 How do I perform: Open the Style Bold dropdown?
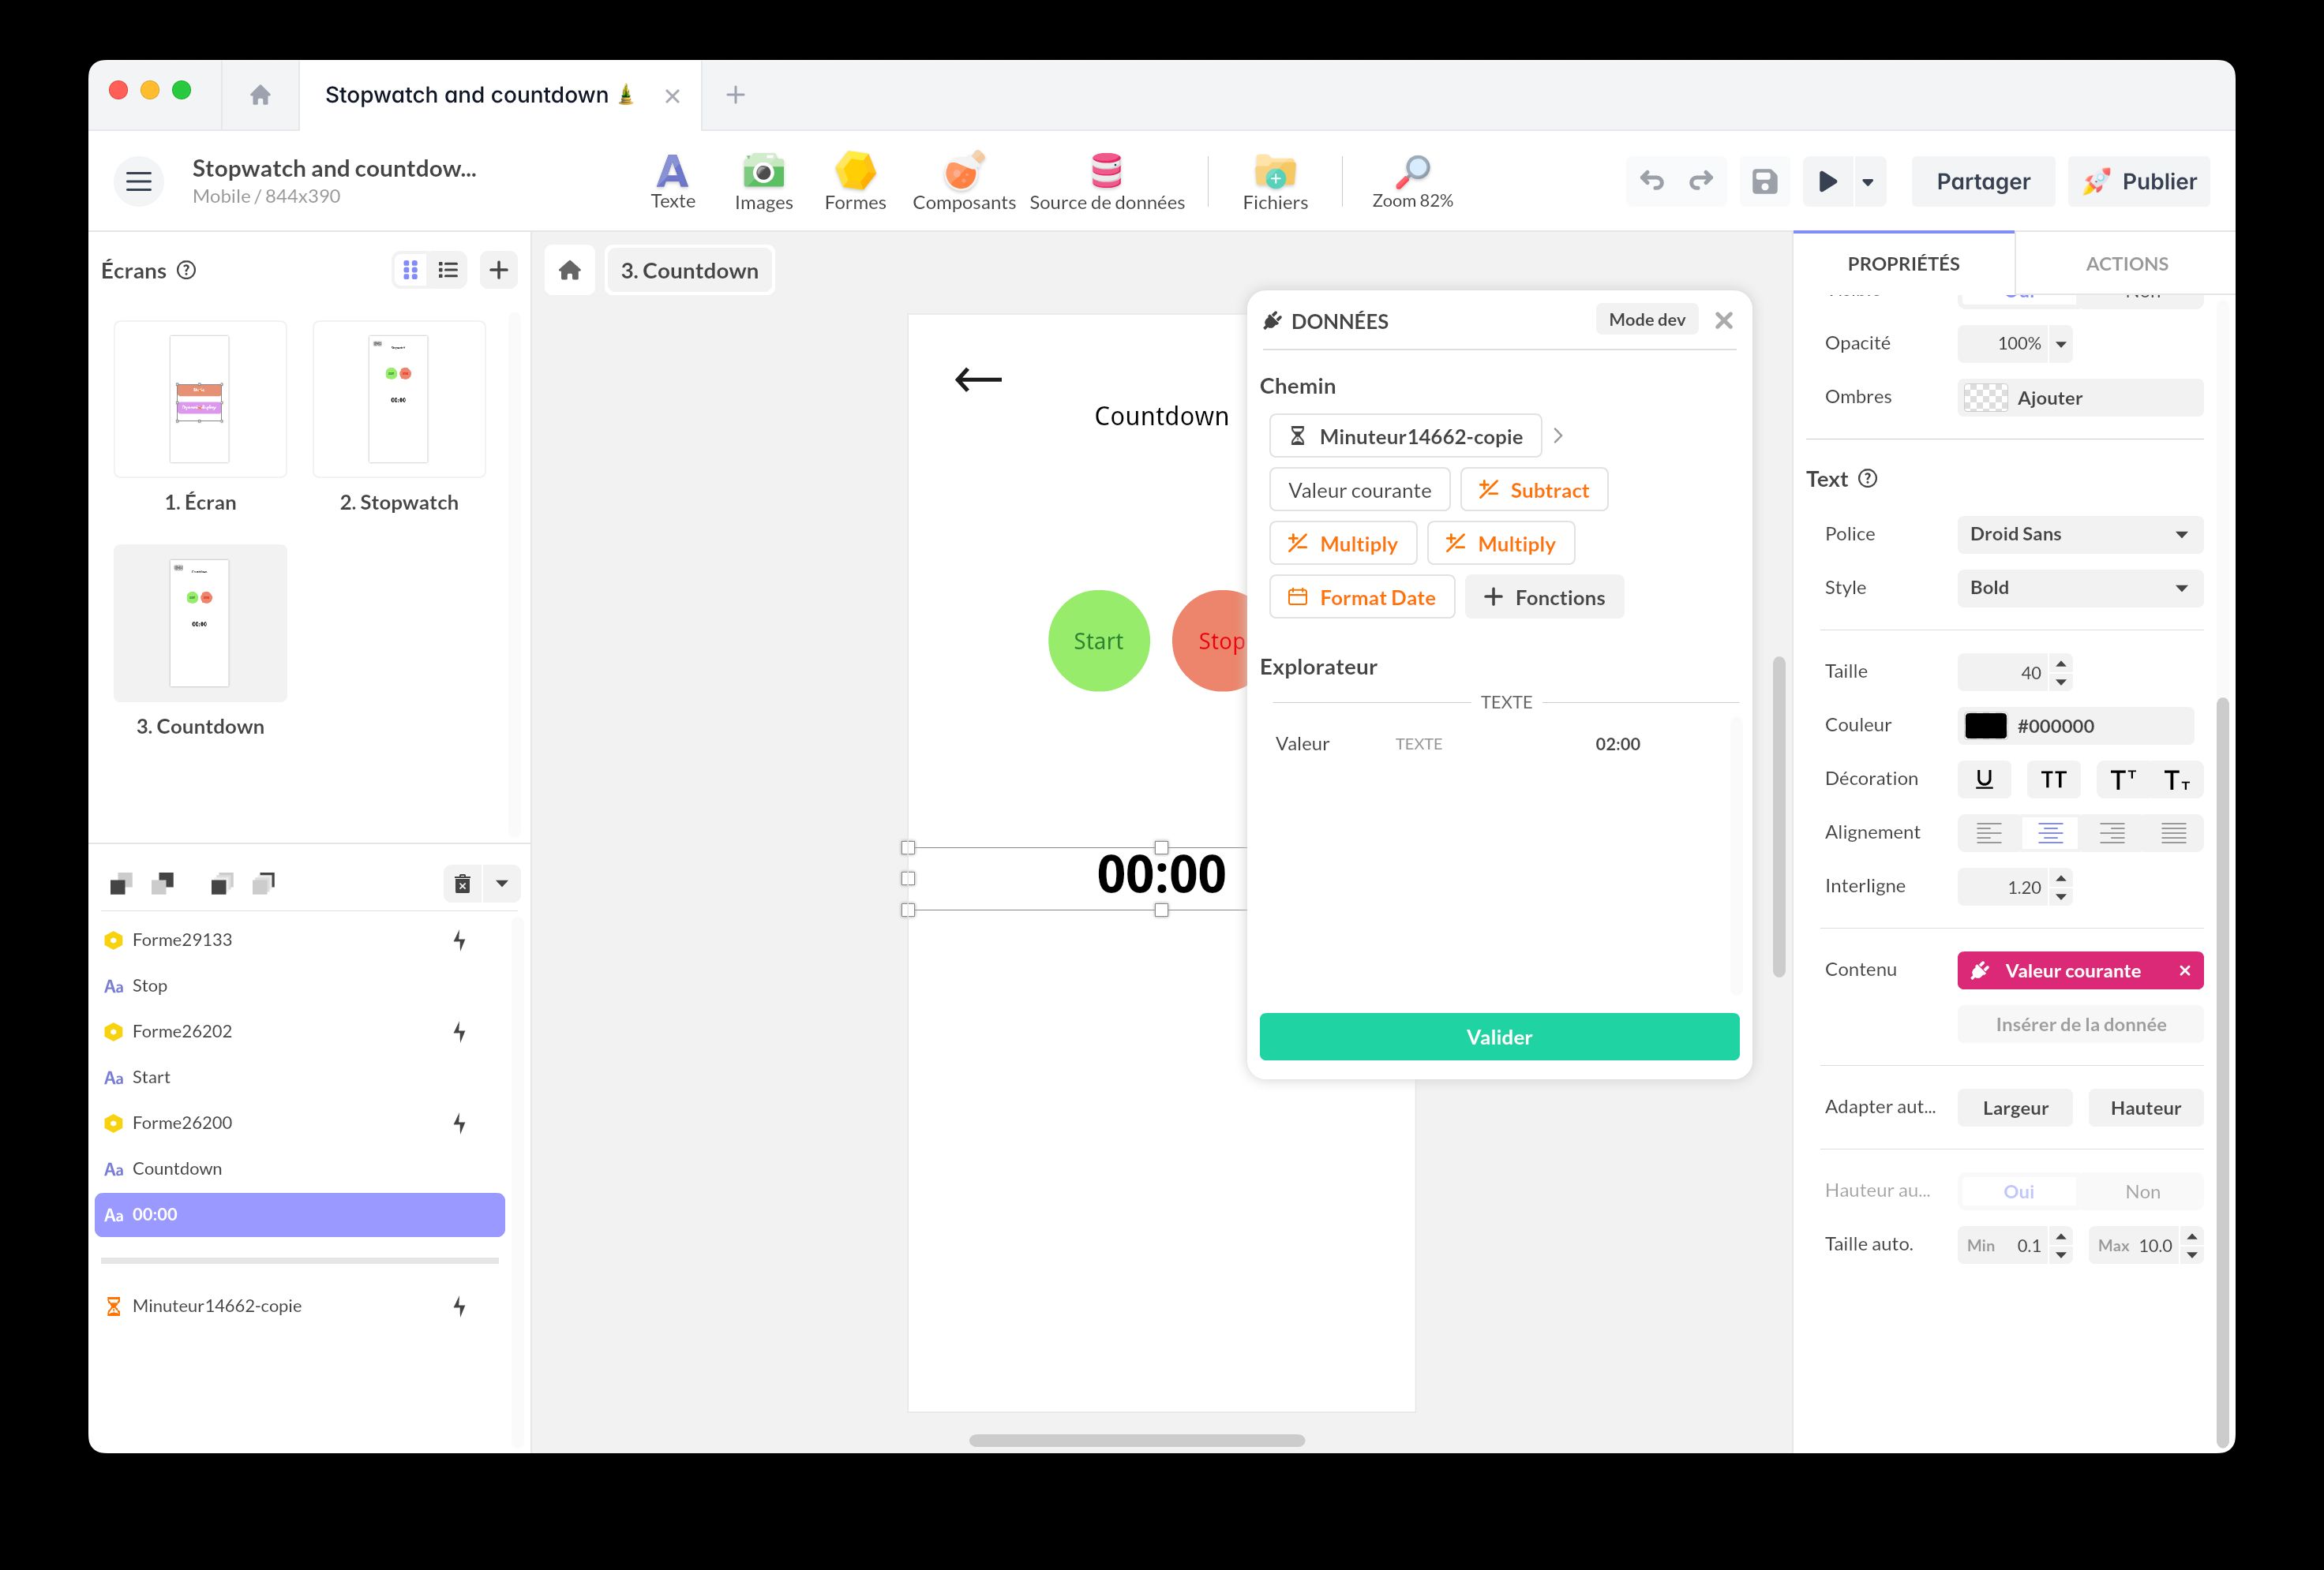pyautogui.click(x=2079, y=588)
